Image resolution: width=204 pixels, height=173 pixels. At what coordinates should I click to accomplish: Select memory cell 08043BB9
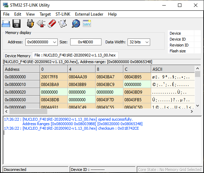point(81,85)
